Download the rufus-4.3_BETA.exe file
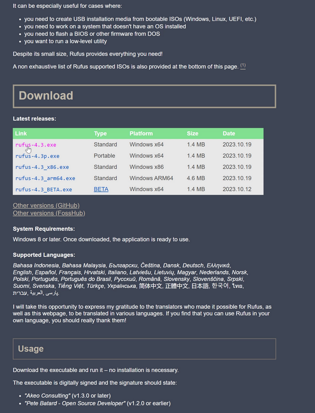The height and width of the screenshot is (413, 315). tap(44, 189)
